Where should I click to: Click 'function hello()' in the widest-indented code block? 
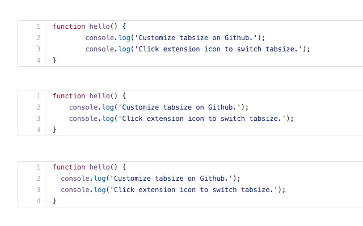point(89,27)
